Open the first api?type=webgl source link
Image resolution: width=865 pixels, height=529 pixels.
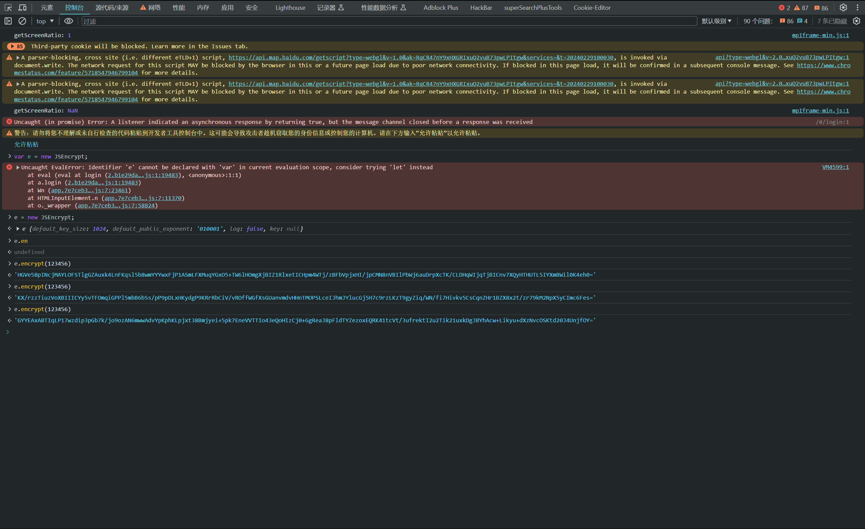click(782, 57)
